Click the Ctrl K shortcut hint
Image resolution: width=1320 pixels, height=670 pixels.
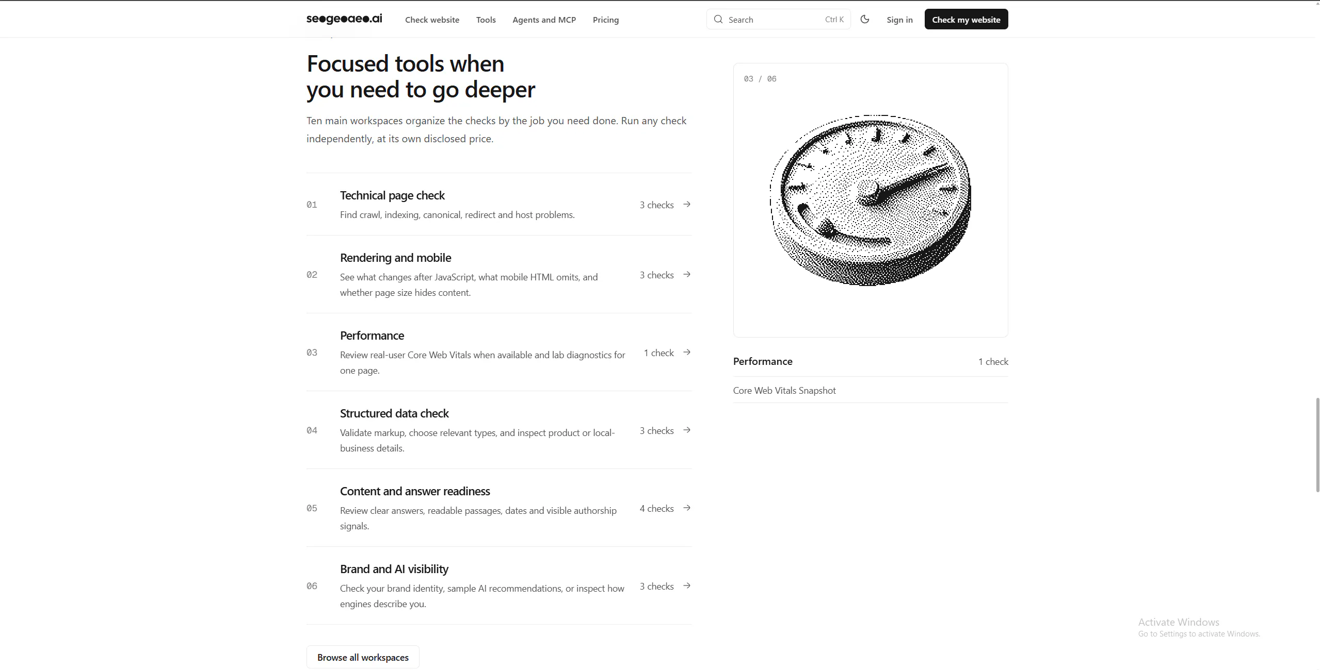834,19
